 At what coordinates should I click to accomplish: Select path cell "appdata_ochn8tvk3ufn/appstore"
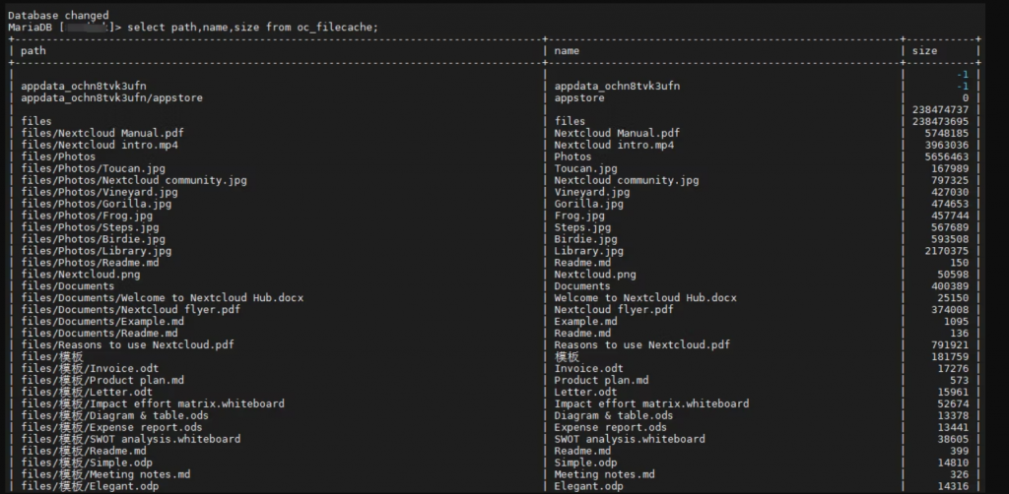coord(112,98)
